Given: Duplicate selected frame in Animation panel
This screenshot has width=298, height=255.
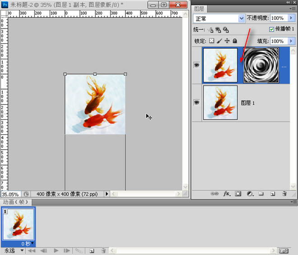Looking at the screenshot, I should (92, 250).
